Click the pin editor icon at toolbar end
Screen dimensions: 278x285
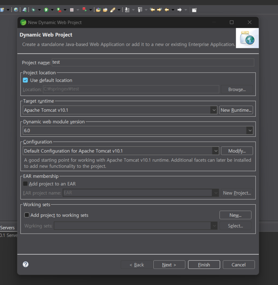194,10
